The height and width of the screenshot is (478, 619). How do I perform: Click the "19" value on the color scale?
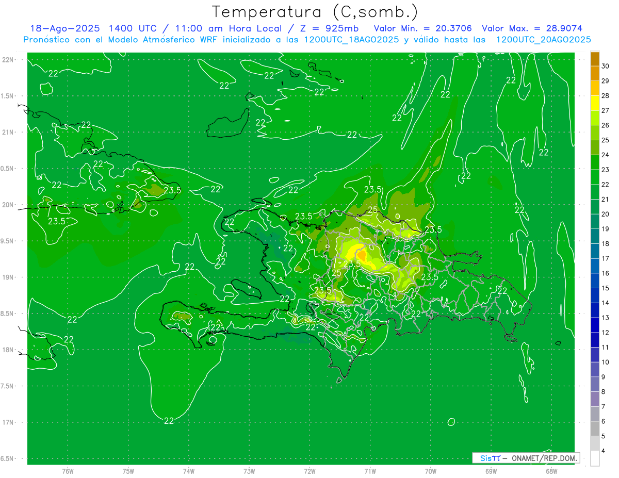tap(606, 228)
